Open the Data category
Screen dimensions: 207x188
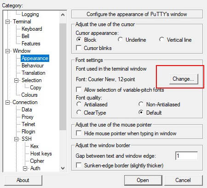(x=27, y=110)
